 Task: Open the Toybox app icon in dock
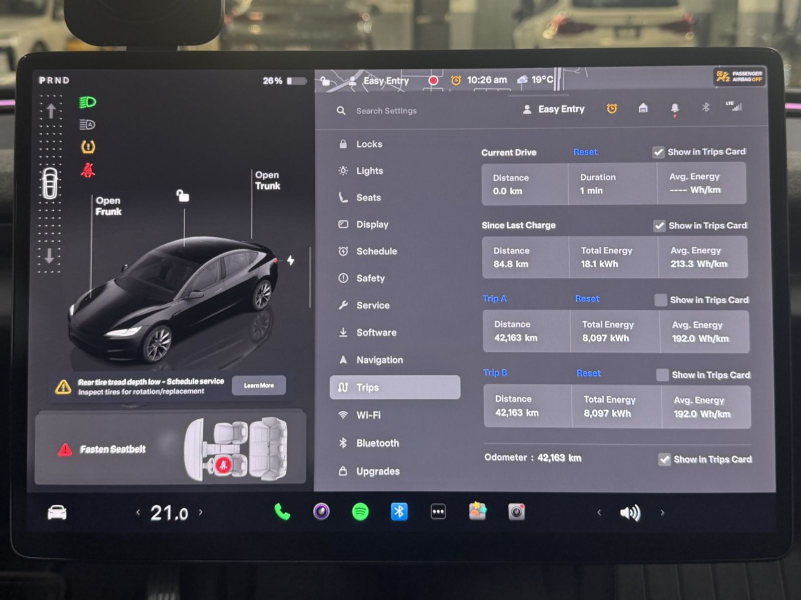point(477,511)
